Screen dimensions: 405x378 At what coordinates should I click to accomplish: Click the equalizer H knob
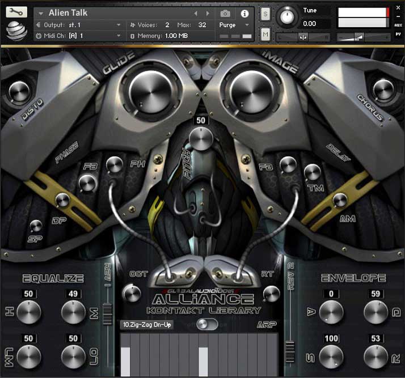tap(29, 312)
